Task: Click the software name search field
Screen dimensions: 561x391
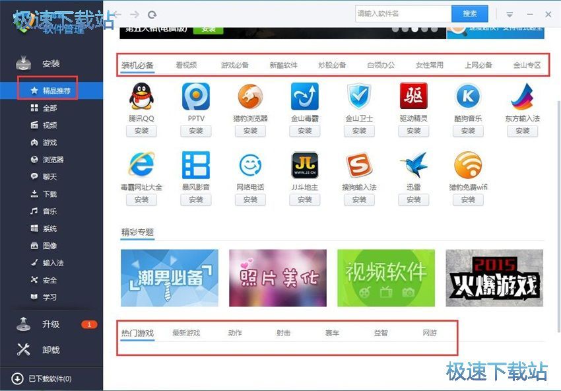Action: pyautogui.click(x=403, y=14)
